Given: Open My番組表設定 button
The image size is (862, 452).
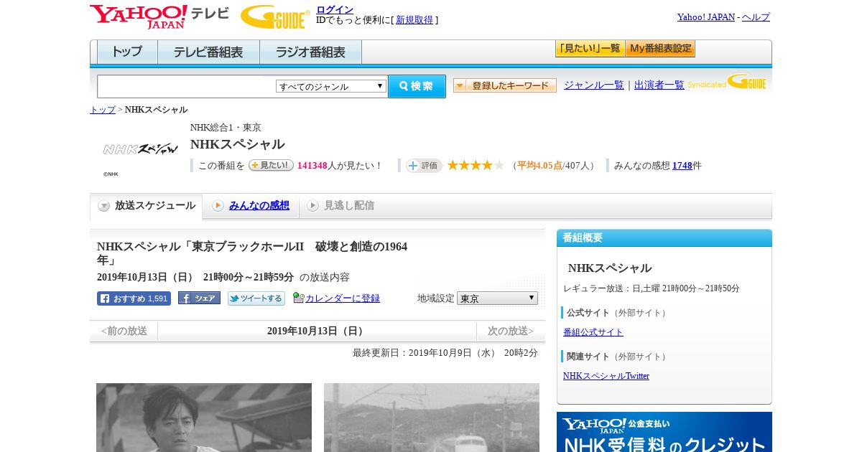Looking at the screenshot, I should tap(660, 49).
